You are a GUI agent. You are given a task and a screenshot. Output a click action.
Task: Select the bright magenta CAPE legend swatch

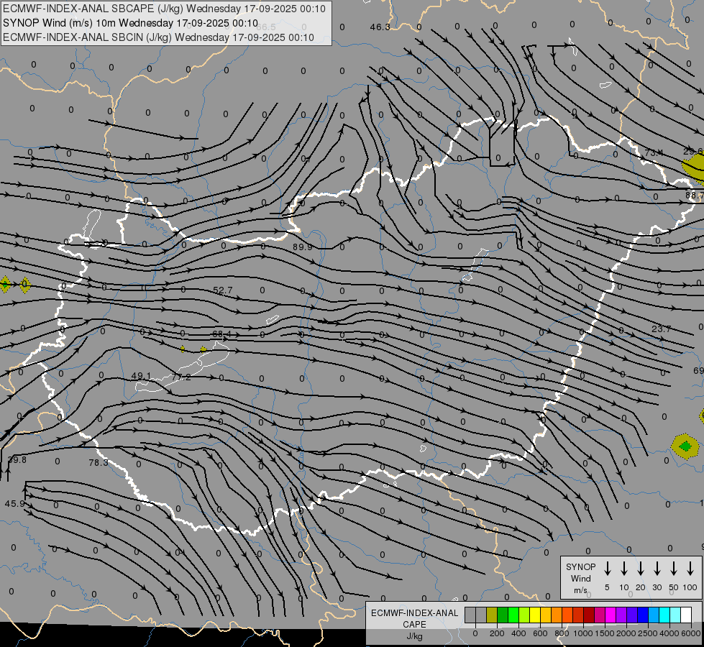click(x=611, y=615)
